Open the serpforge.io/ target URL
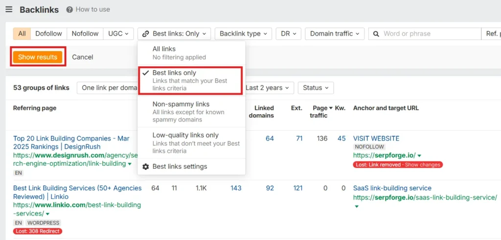The height and width of the screenshot is (240, 501). pos(385,156)
